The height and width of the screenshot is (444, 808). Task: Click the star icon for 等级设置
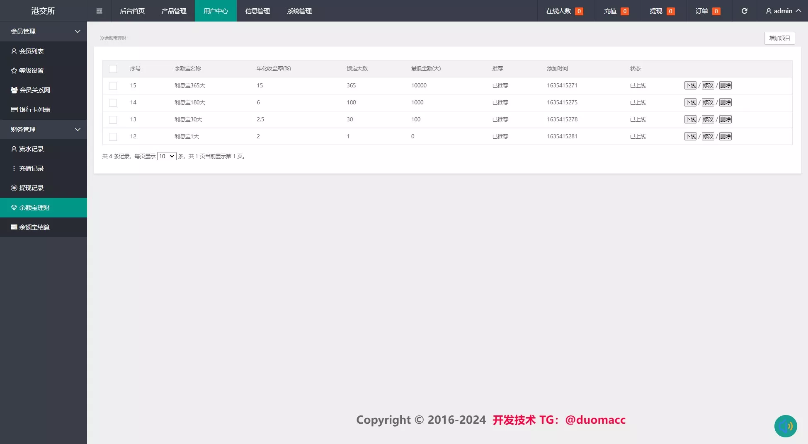click(14, 71)
